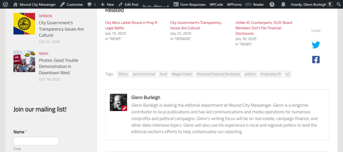Click the help question mark icon
Image resolution: width=343 pixels, height=152 pixels.
[x=272, y=4]
